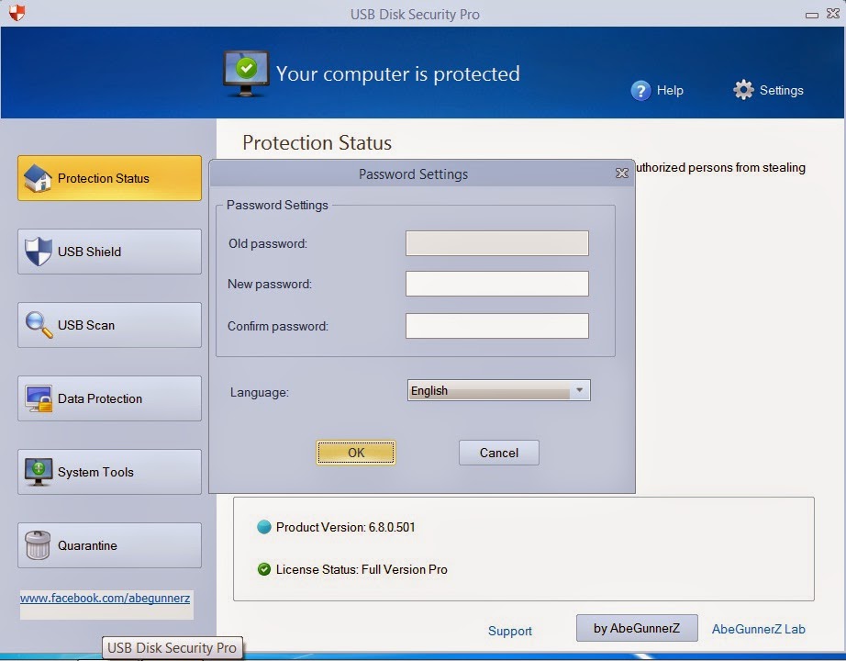Open the Protection Status tab label
The width and height of the screenshot is (846, 661).
(103, 178)
